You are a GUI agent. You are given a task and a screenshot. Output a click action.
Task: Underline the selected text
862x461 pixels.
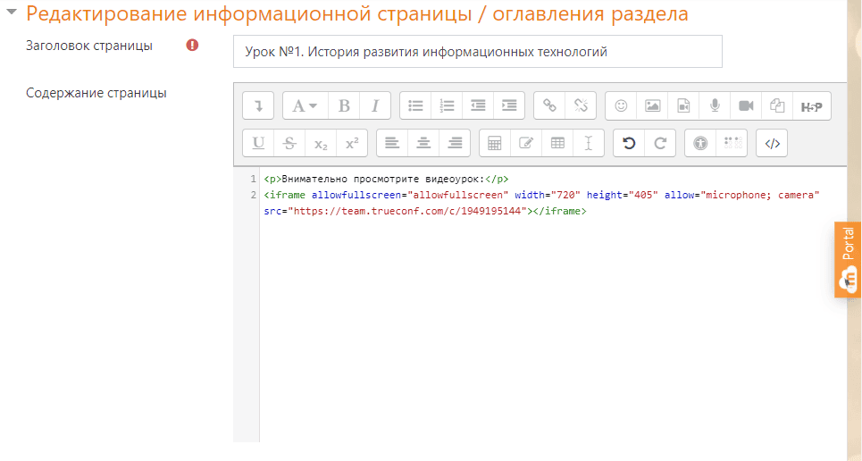coord(258,144)
